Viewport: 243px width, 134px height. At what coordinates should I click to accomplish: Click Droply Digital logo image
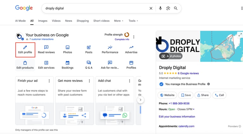(x=178, y=46)
